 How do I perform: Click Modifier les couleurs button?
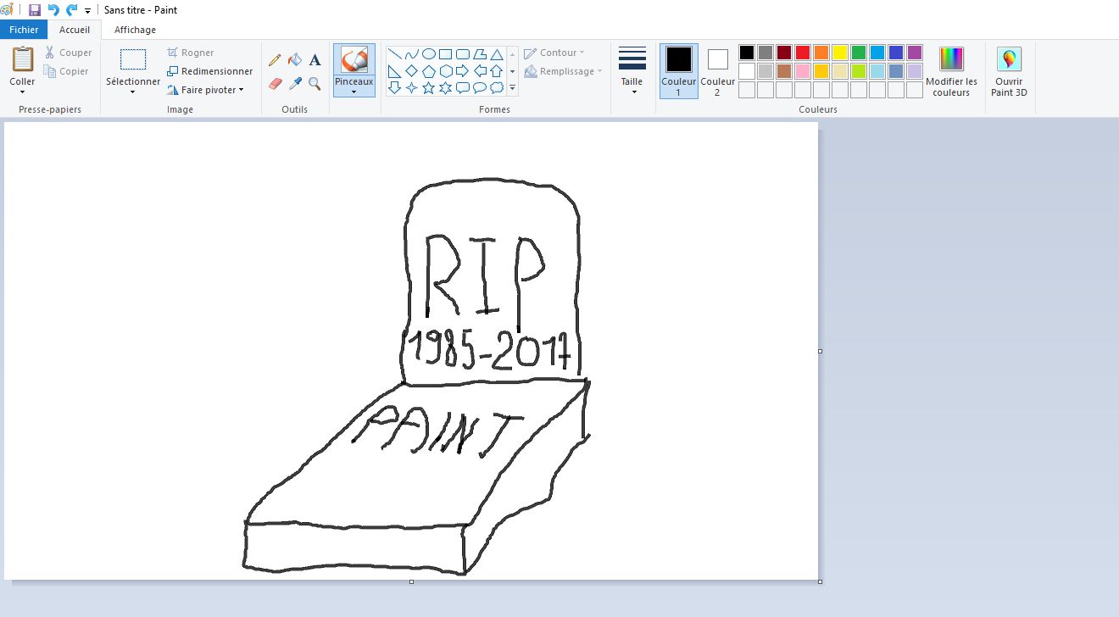(951, 71)
